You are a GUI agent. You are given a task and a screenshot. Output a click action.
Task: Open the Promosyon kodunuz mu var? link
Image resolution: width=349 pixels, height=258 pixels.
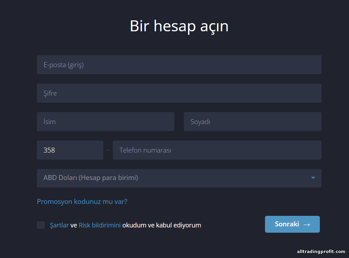pyautogui.click(x=82, y=201)
